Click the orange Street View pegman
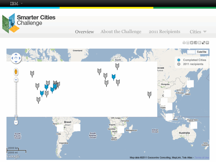Screen dimensions: 216x162 pyautogui.click(x=16, y=72)
